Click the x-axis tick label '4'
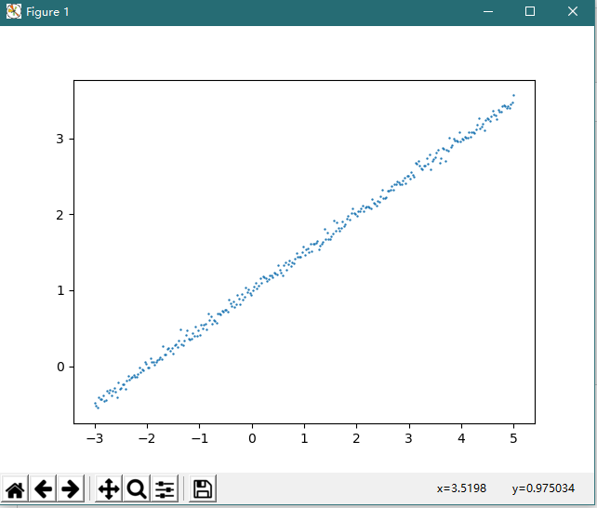The width and height of the screenshot is (597, 508). 461,439
